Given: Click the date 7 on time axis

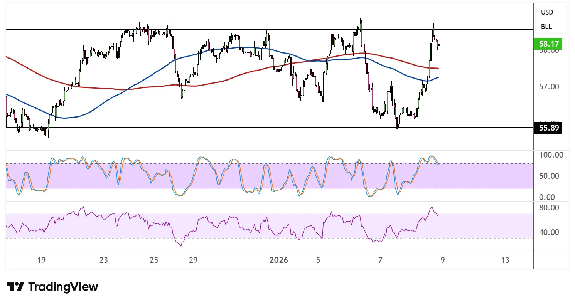Looking at the screenshot, I should pos(380,260).
